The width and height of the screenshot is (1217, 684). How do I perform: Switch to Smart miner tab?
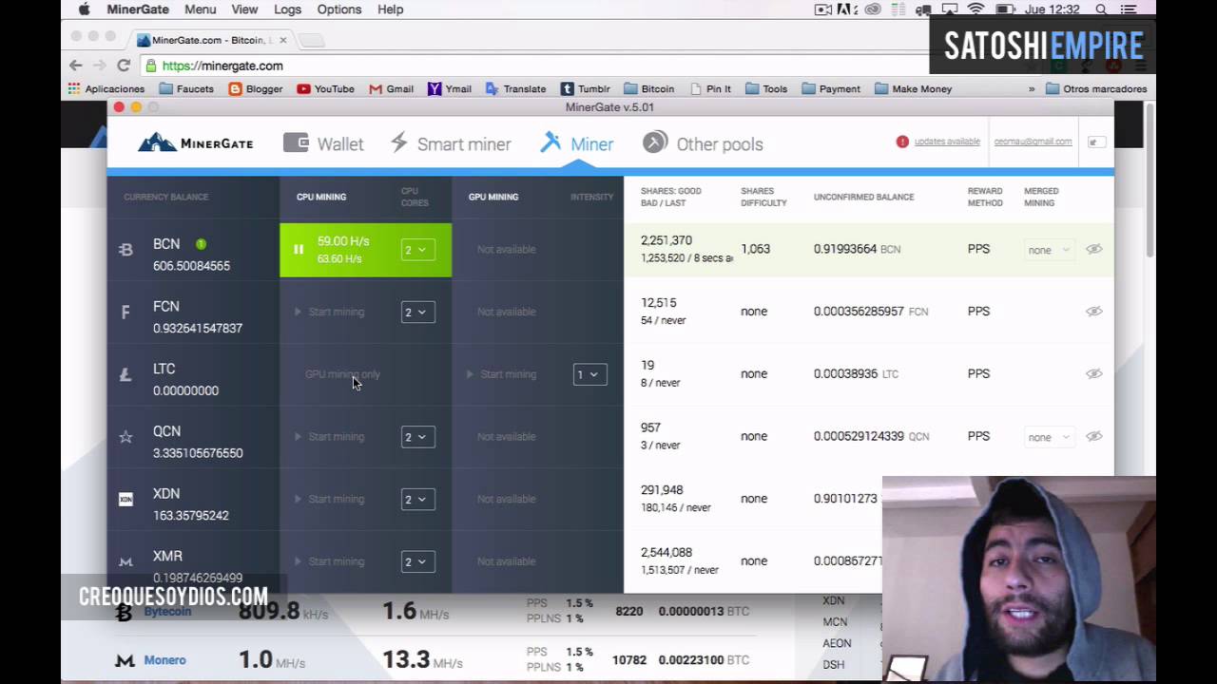[x=451, y=143]
